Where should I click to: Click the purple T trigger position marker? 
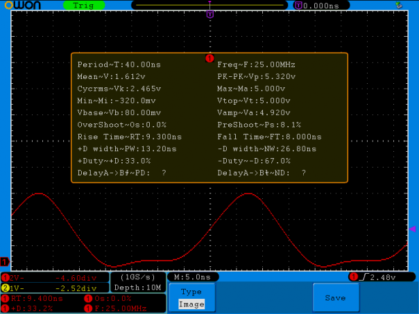pyautogui.click(x=210, y=14)
